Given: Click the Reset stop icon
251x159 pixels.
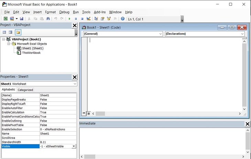Looking at the screenshot, I should coord(82,19).
